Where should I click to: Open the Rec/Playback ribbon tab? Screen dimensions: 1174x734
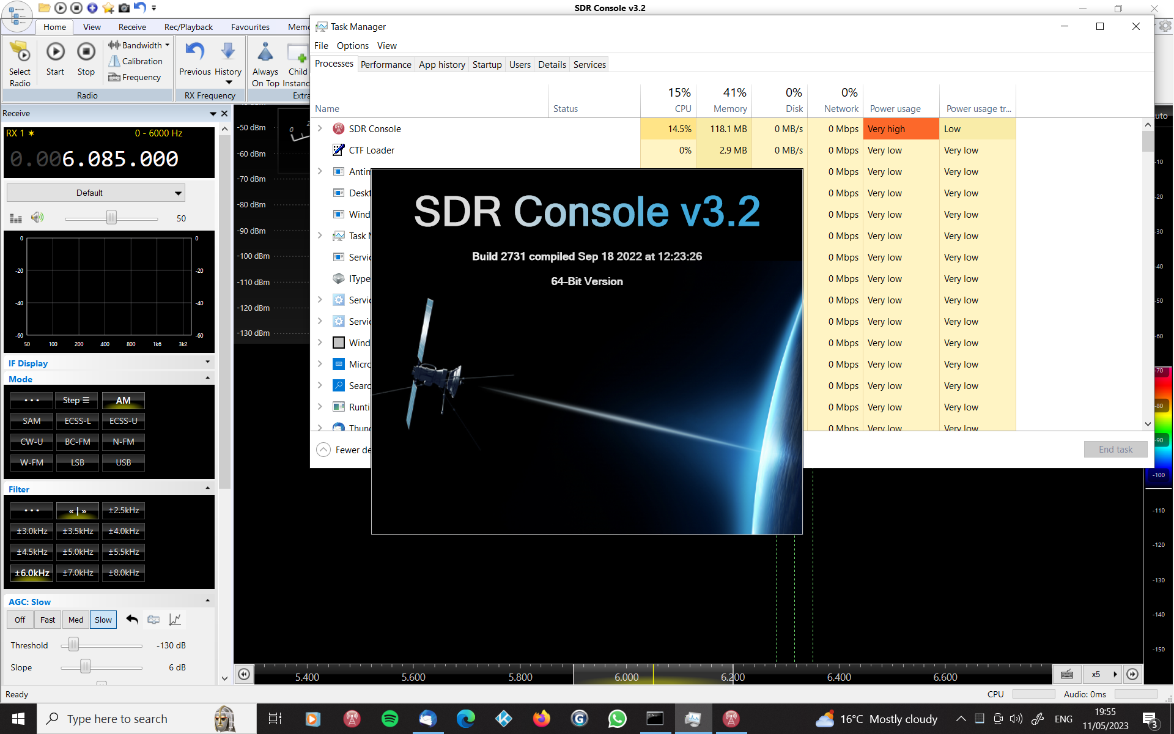[188, 27]
